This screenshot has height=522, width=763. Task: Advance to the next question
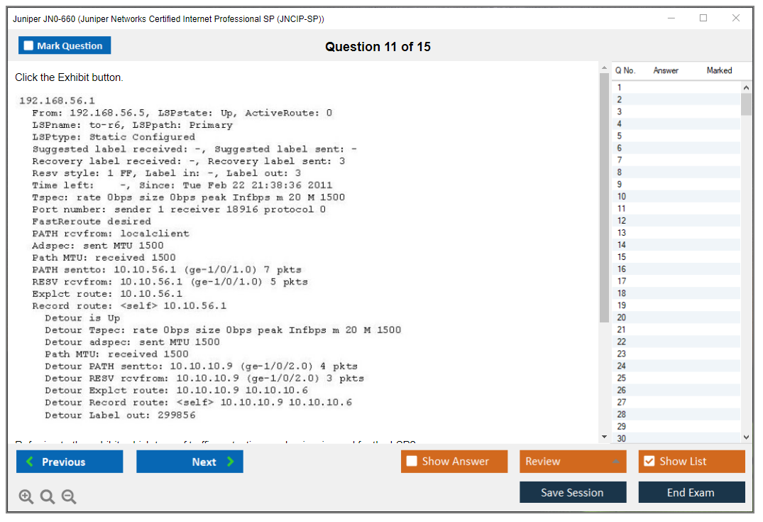point(190,462)
